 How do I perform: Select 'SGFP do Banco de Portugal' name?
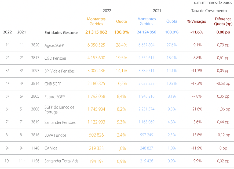(59, 109)
